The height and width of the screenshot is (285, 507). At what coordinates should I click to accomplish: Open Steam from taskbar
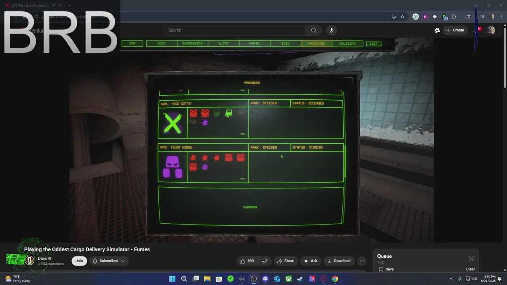300,279
